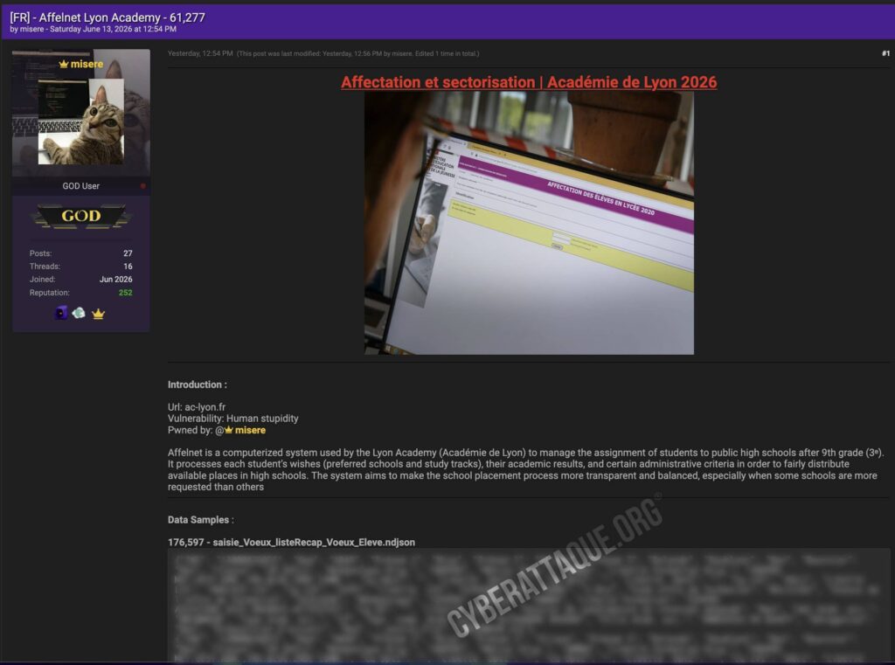
Task: Click the last modified edit note
Action: pyautogui.click(x=357, y=53)
